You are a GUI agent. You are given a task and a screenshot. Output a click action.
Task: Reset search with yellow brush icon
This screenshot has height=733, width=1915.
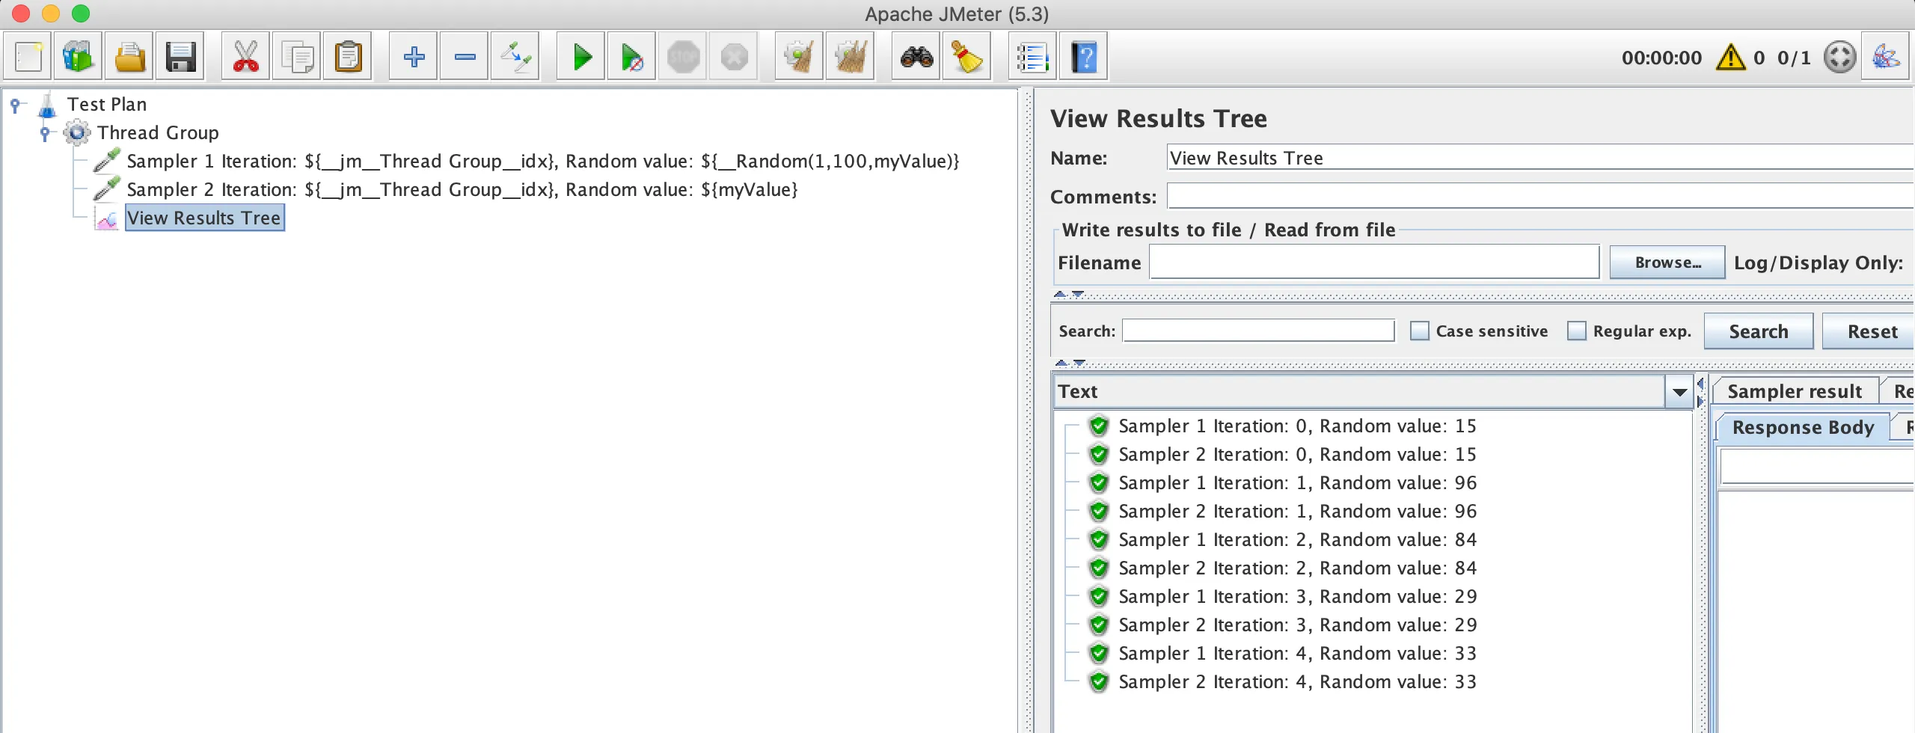pos(967,57)
